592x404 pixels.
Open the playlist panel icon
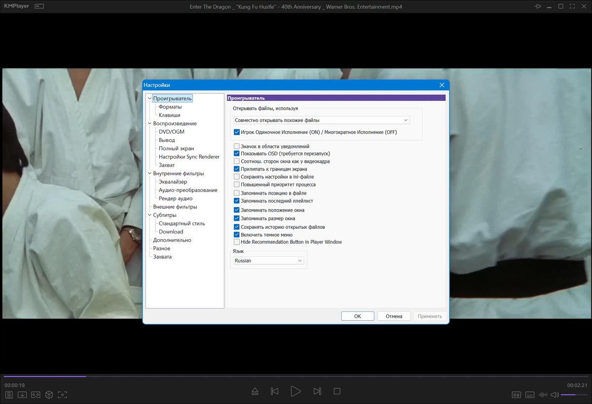[9, 395]
